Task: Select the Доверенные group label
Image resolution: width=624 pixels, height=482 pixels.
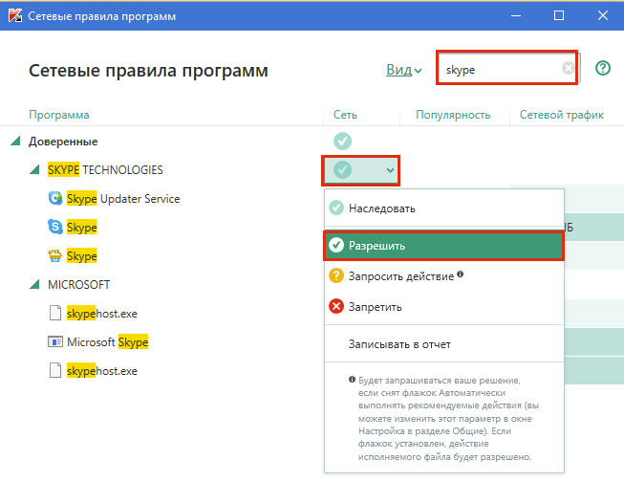Action: (x=63, y=142)
